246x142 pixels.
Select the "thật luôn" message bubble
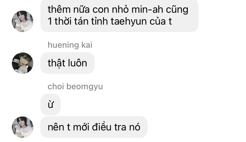coord(67,63)
